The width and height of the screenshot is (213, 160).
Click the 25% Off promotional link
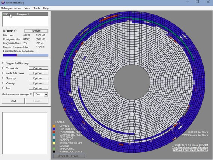[x=190, y=148]
